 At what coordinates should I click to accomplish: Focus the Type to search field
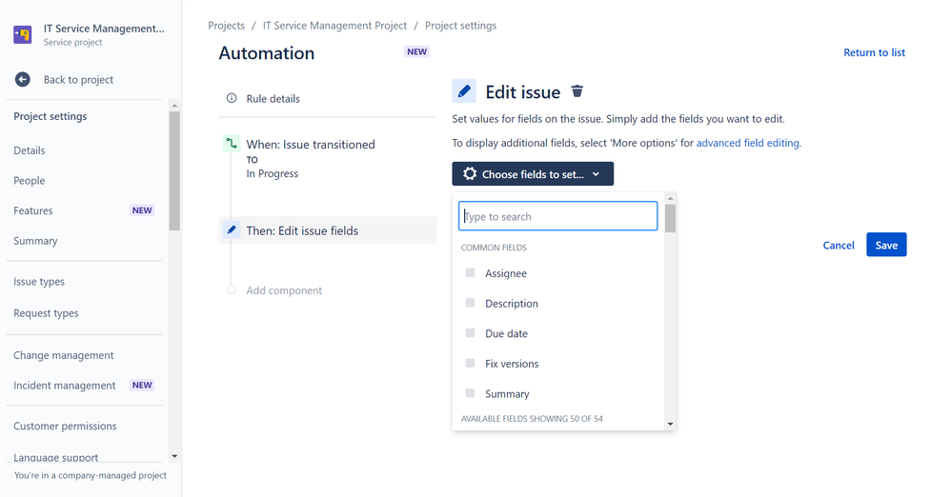coord(558,217)
